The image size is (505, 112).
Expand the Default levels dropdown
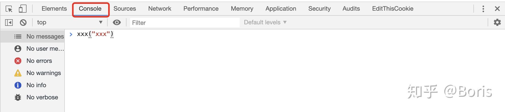(265, 23)
